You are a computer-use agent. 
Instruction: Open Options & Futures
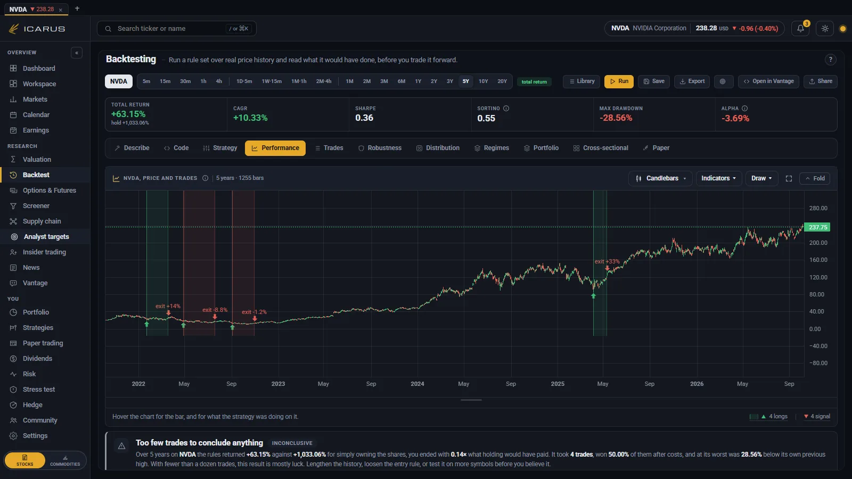point(45,191)
